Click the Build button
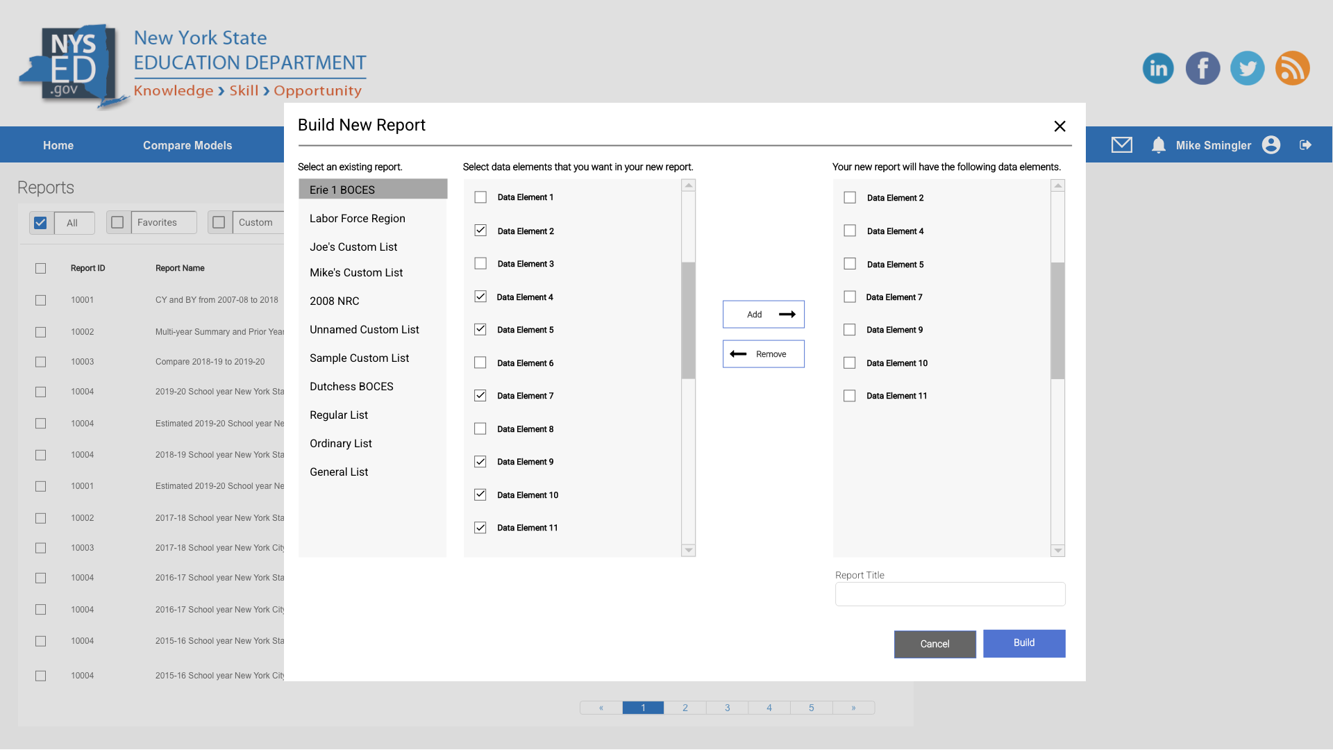1333x750 pixels. pos(1023,643)
